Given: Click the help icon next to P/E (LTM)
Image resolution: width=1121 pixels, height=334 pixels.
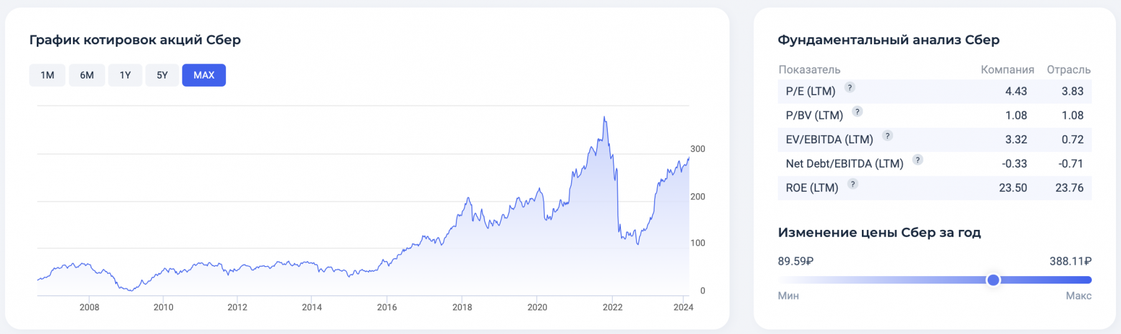Looking at the screenshot, I should pos(849,87).
